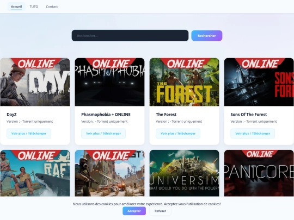Viewport: 294px width, 220px height.
Task: Decline cookies with the Refuser button
Action: (160, 211)
